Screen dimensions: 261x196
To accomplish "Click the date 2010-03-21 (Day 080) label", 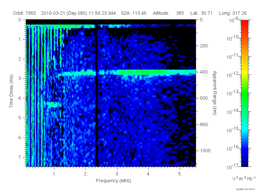I will pos(64,13).
